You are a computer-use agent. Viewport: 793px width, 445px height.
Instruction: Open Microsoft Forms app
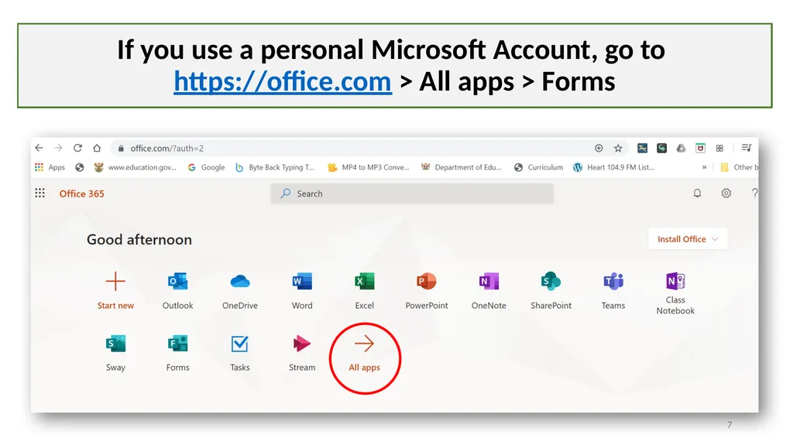coord(177,344)
